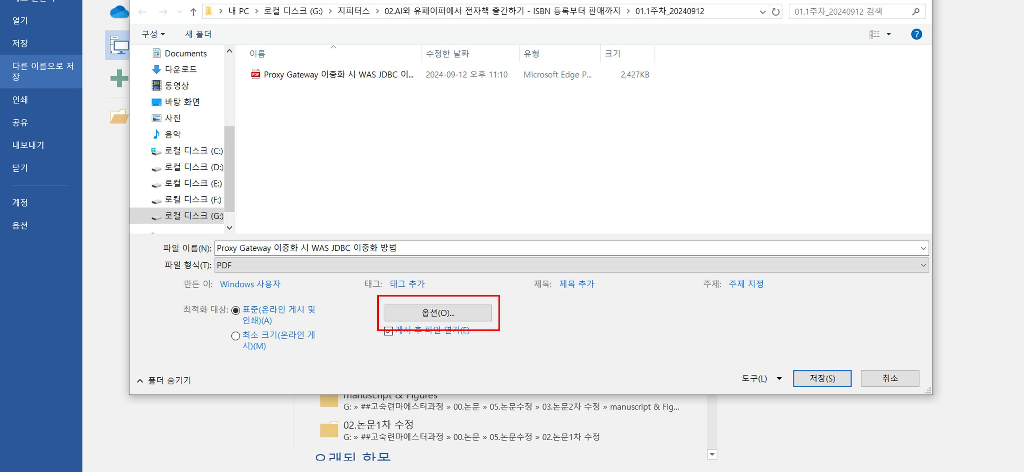1024x472 pixels.
Task: Select the Minimum size radio button
Action: [x=235, y=336]
